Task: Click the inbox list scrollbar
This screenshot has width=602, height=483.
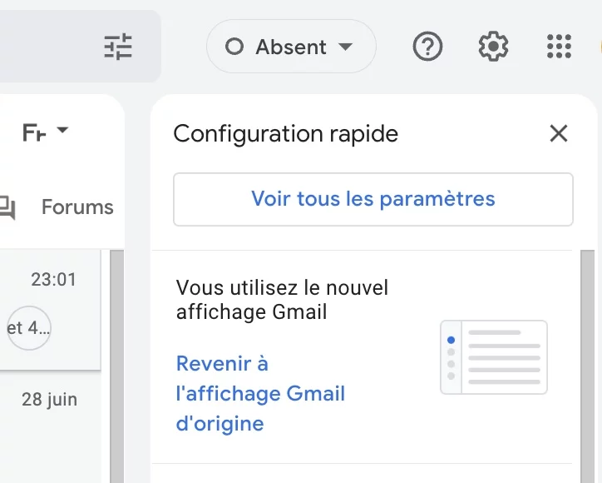Action: pos(116,366)
